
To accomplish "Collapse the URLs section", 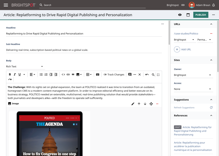I will 211,24.
